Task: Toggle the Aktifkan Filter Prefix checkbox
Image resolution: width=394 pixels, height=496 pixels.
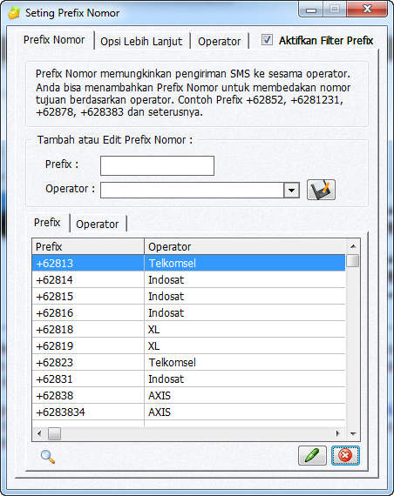Action: [267, 40]
